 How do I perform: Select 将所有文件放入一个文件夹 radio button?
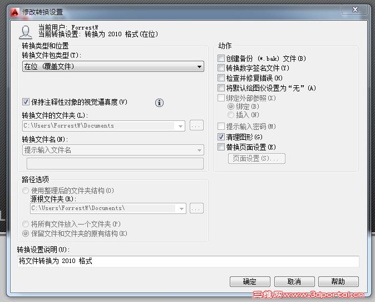[26, 224]
